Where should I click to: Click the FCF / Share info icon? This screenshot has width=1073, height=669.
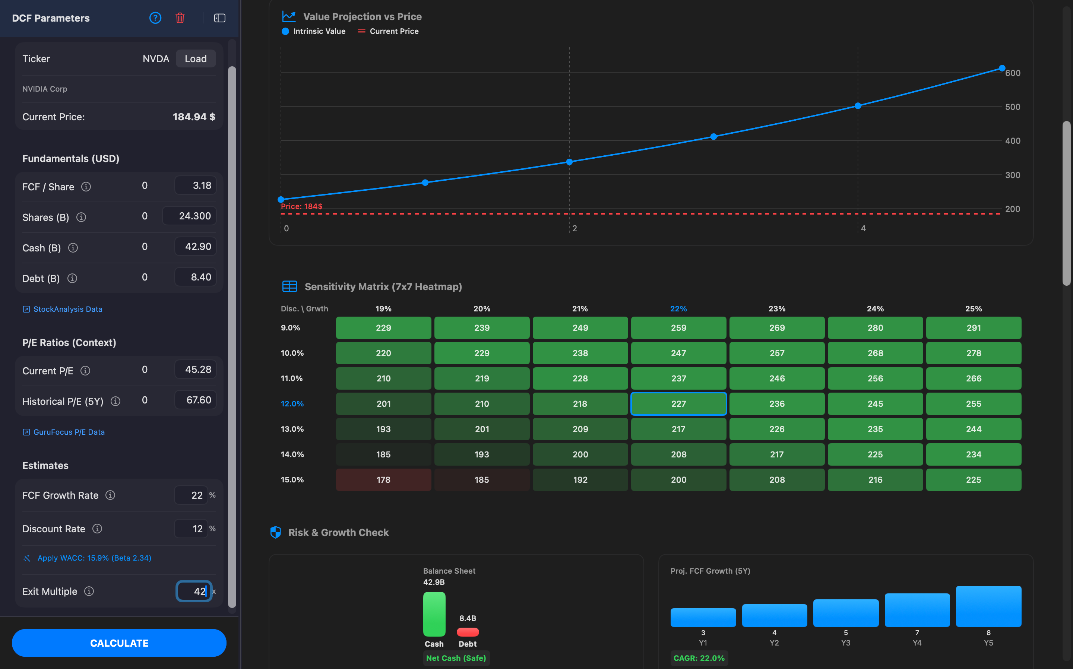86,187
